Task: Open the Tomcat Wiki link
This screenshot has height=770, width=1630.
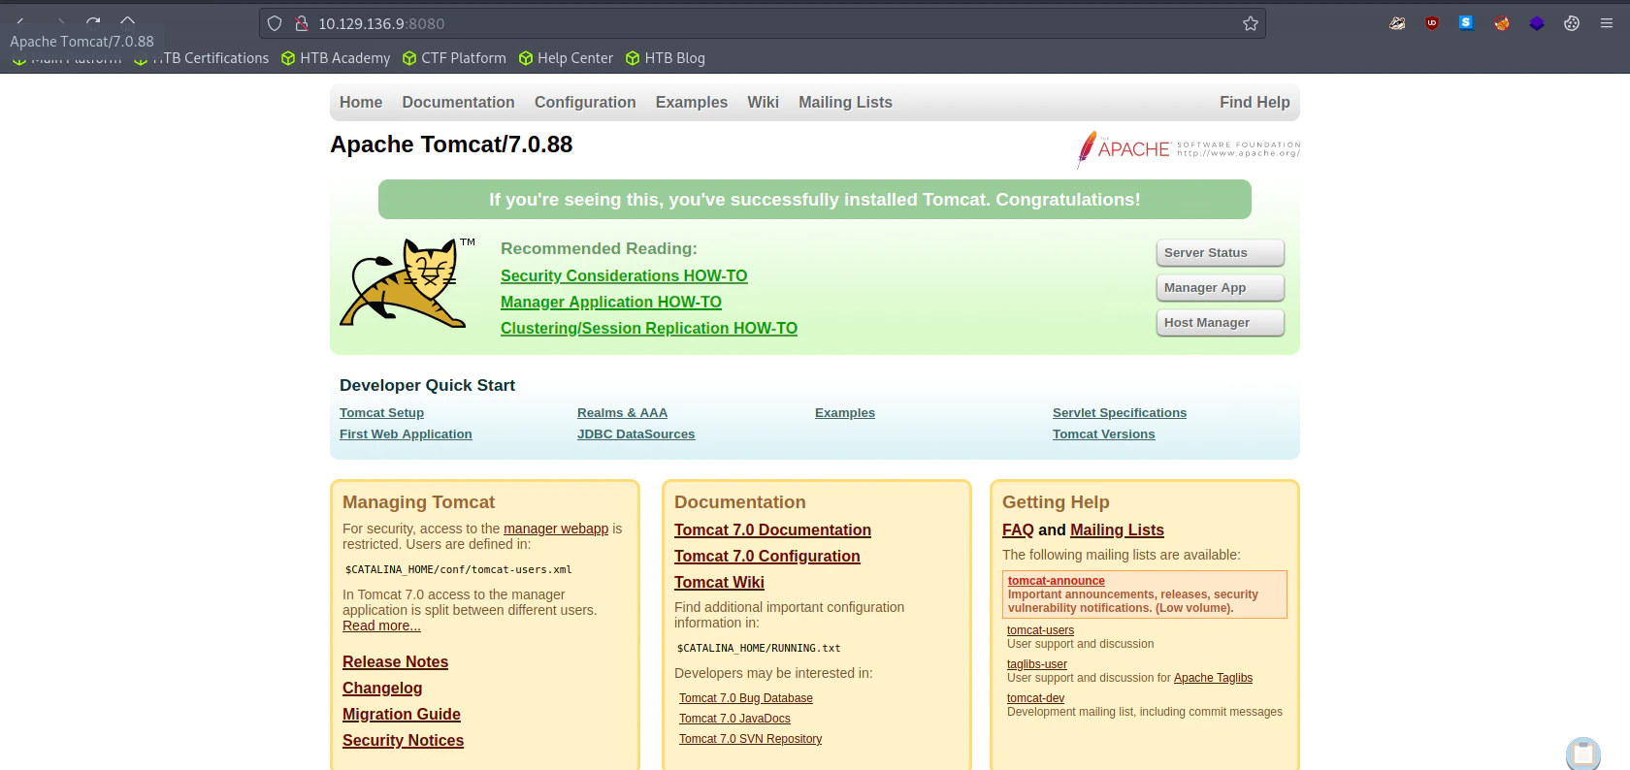Action: click(x=719, y=582)
